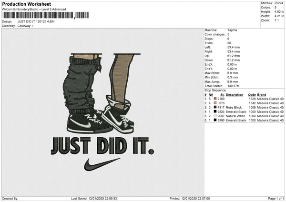Click the Last Saved timestamp '12/01/2025 22:06:53'

(x=102, y=198)
